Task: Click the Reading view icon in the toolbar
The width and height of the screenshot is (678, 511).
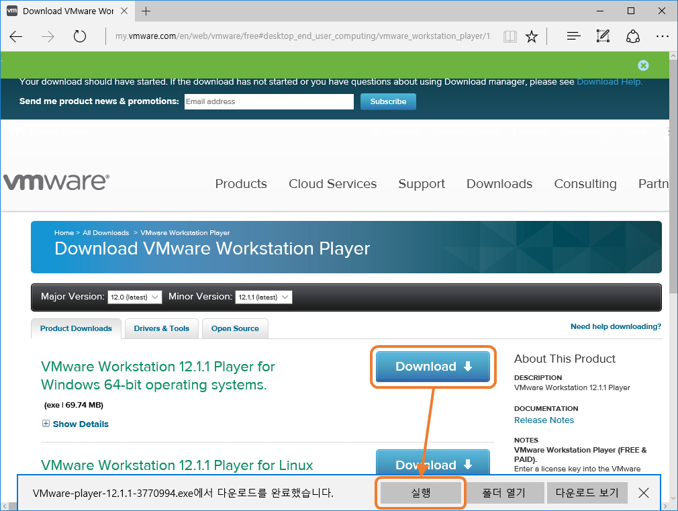Action: click(x=510, y=36)
